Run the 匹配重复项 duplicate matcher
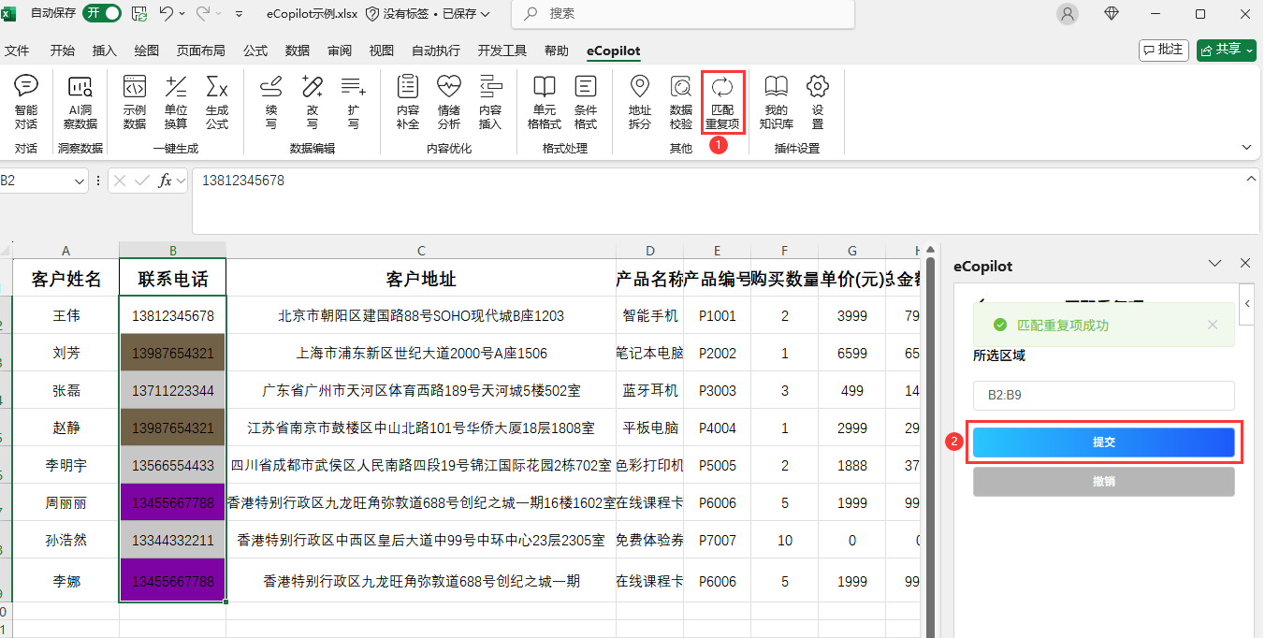The image size is (1265, 638). tap(722, 101)
